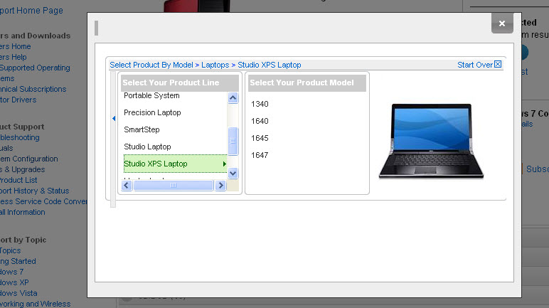Open Windows XP topic link
549x308 pixels.
pyautogui.click(x=14, y=283)
